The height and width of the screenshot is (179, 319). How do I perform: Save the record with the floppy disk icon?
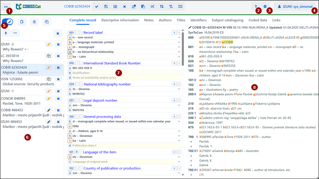tap(106, 6)
